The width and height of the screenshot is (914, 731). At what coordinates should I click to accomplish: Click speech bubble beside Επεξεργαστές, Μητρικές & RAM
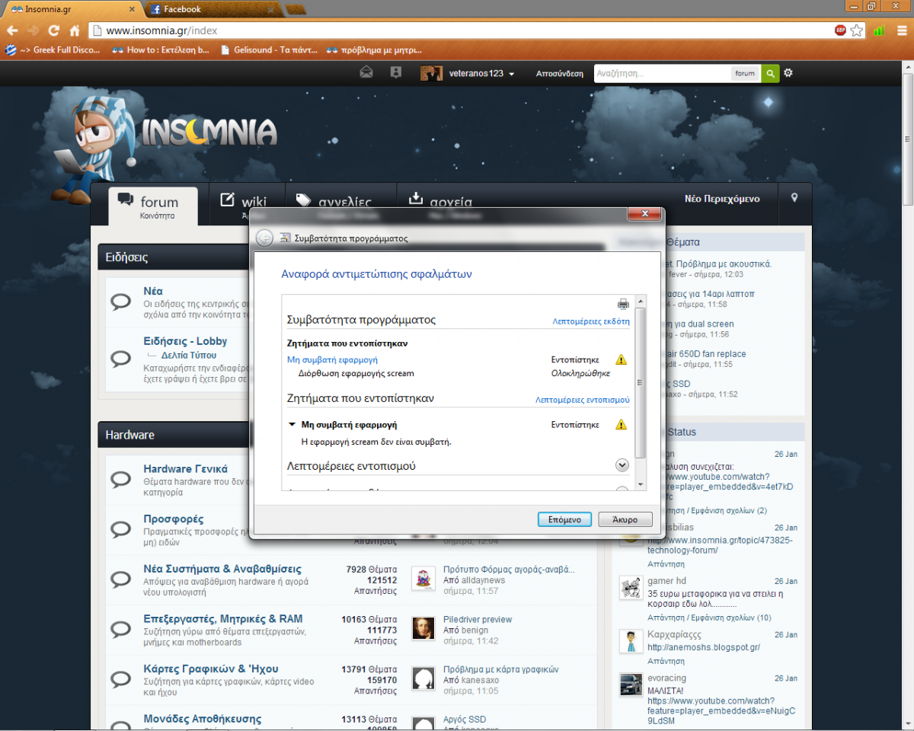click(121, 629)
